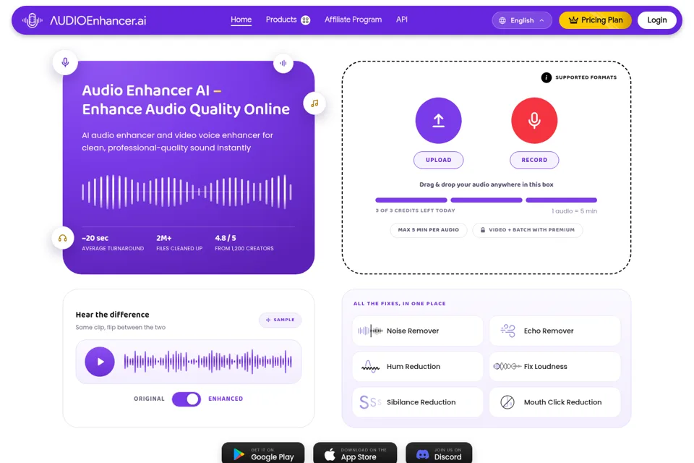Viewport: 694px width, 463px height.
Task: Open the Pricing Plan button
Action: pyautogui.click(x=595, y=20)
